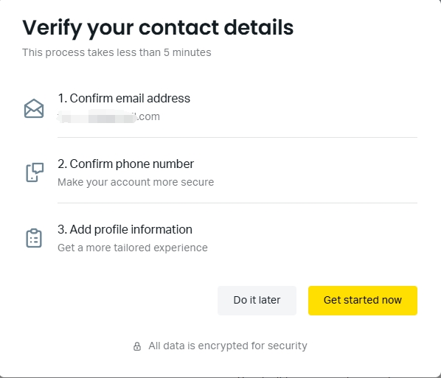Click the number 3 in the step three title
Viewport: 441px width, 378px height.
62,229
